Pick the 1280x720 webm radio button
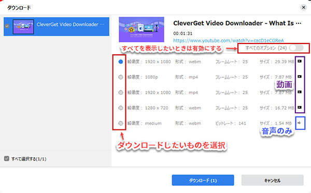The width and height of the screenshot is (311, 193). 121,108
